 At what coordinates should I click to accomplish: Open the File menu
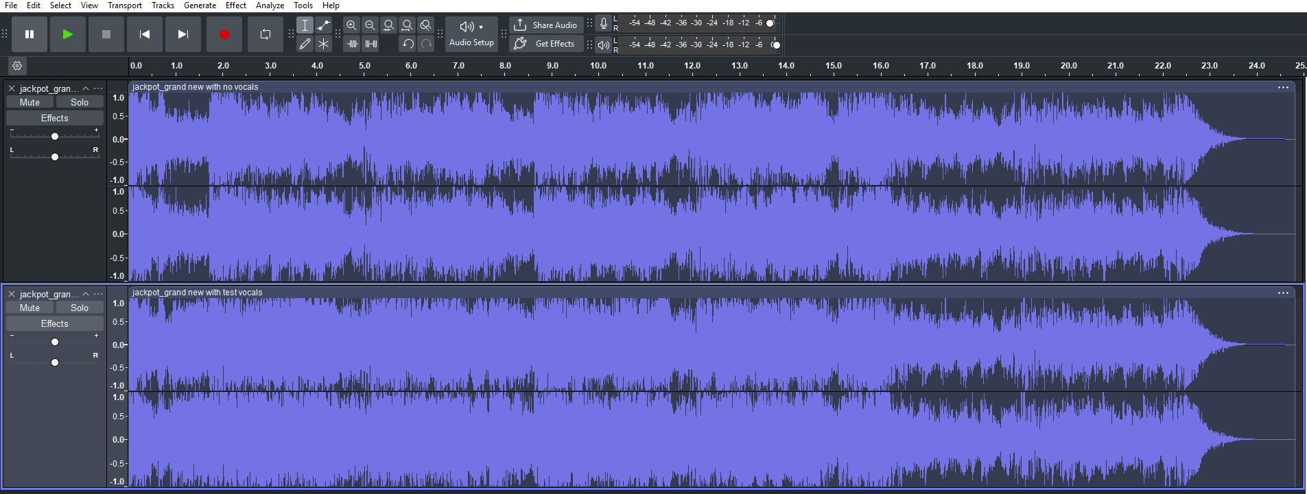[x=11, y=5]
